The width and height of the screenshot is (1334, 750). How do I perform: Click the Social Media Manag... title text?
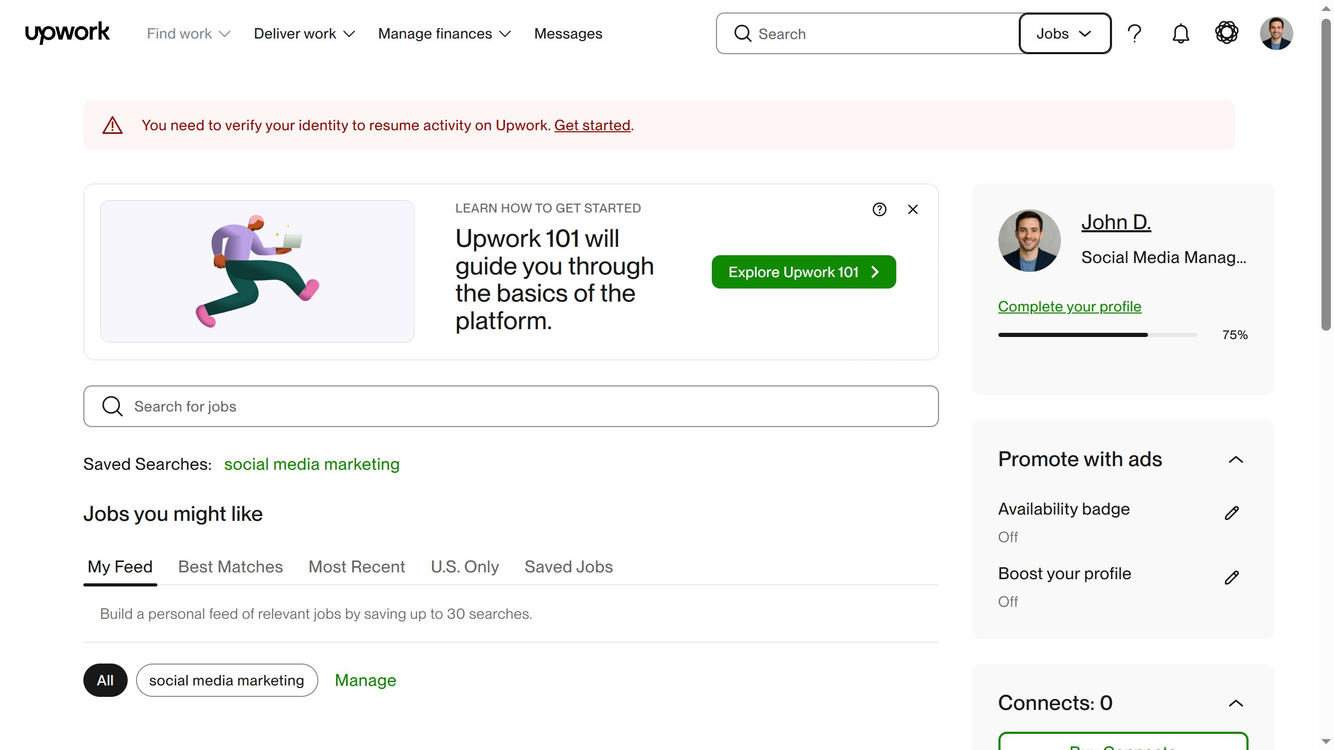coord(1164,257)
